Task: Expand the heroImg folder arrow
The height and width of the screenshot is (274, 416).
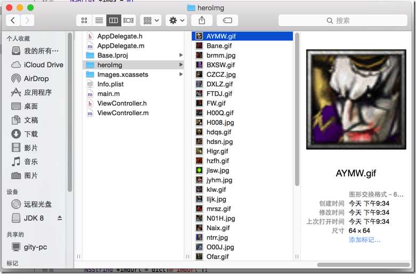Action: click(181, 65)
